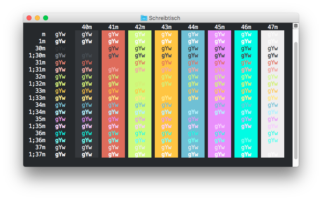
Task: Click the 1;34m row label
Action: [37, 112]
